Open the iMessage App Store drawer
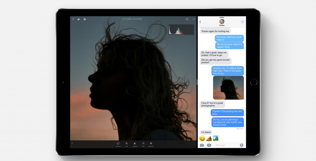Screen dimensions: 316x161 pyautogui.click(x=209, y=145)
